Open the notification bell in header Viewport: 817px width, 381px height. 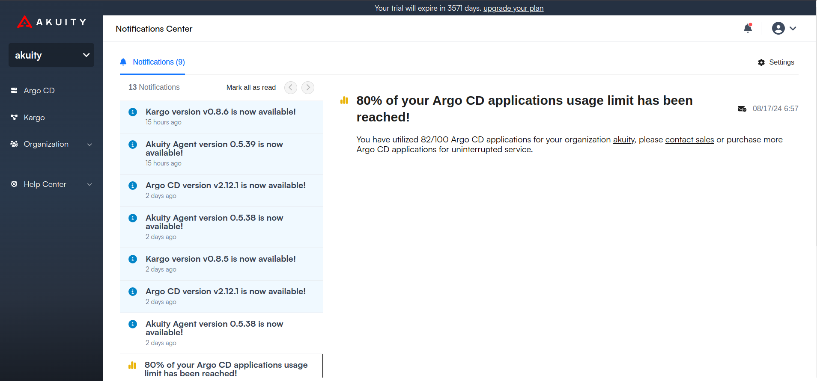[748, 28]
